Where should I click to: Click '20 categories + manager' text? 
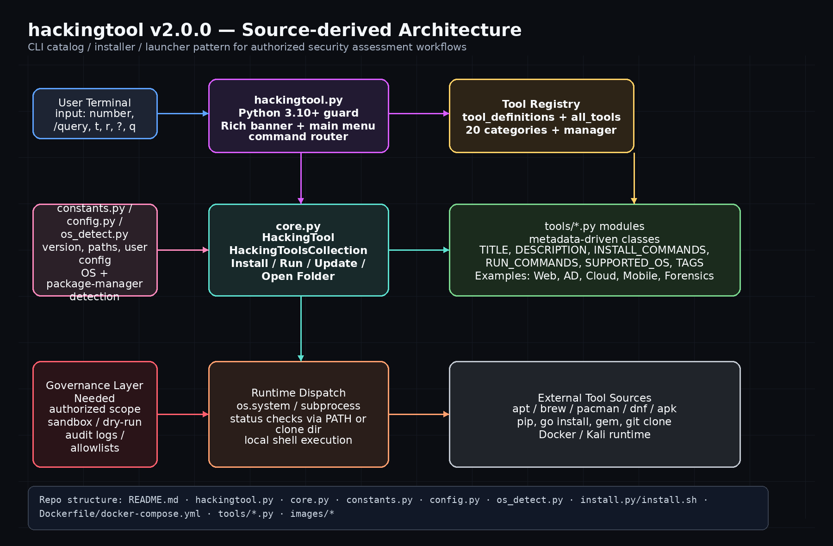(x=541, y=130)
